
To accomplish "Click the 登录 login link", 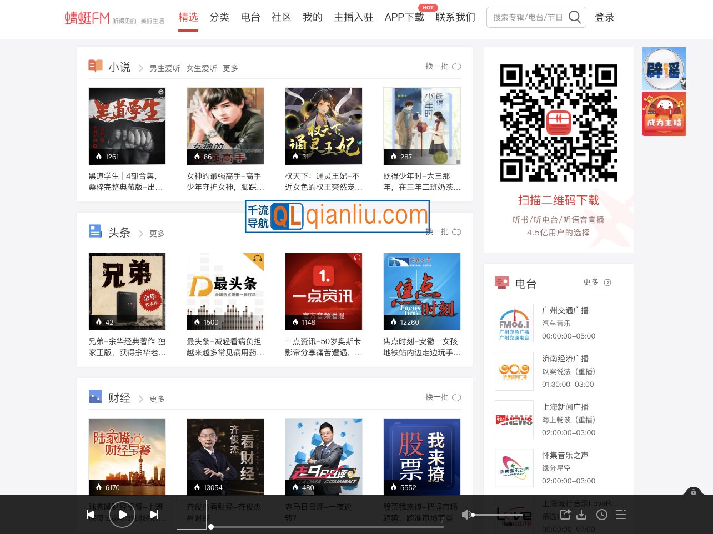I will click(x=604, y=17).
